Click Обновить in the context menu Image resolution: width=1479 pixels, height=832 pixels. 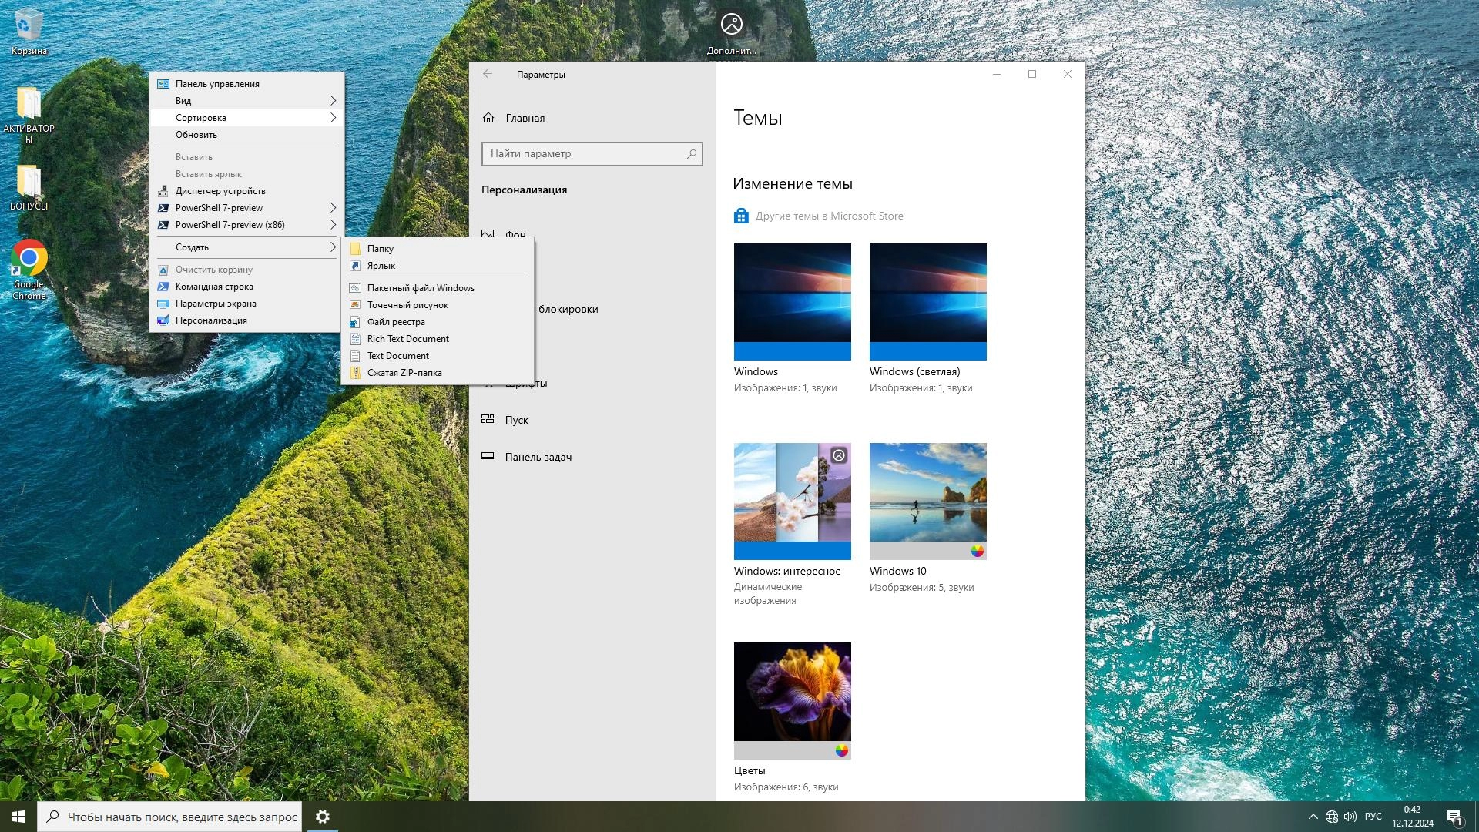pyautogui.click(x=196, y=135)
